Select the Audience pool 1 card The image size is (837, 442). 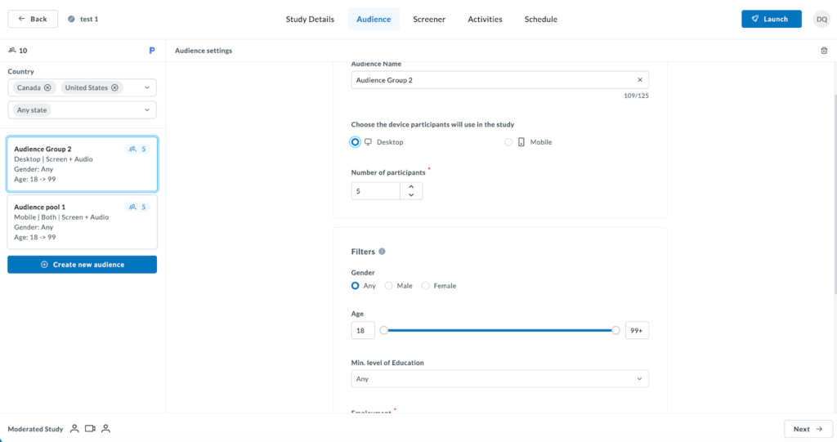(82, 222)
